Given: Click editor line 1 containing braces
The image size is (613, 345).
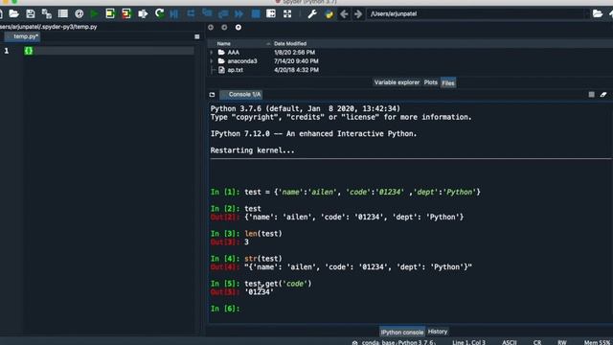Looking at the screenshot, I should tap(108, 51).
